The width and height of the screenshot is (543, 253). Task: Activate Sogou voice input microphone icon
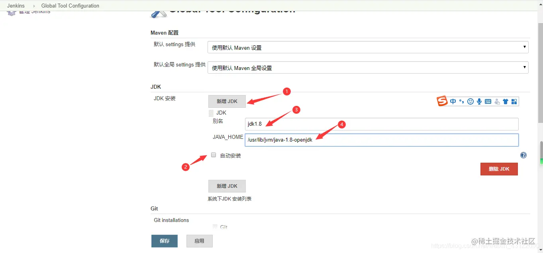coord(479,101)
